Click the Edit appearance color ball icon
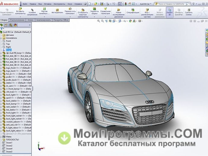The image size is (208, 156). pyautogui.click(x=130, y=21)
